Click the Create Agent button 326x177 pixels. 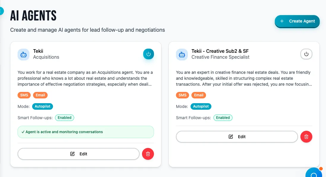297,21
